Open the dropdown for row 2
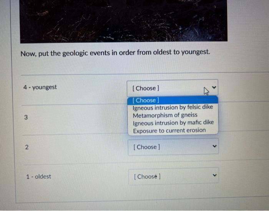The width and height of the screenshot is (269, 211). [x=173, y=147]
